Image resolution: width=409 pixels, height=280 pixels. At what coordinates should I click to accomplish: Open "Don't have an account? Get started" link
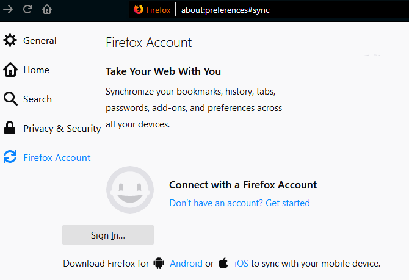(239, 203)
